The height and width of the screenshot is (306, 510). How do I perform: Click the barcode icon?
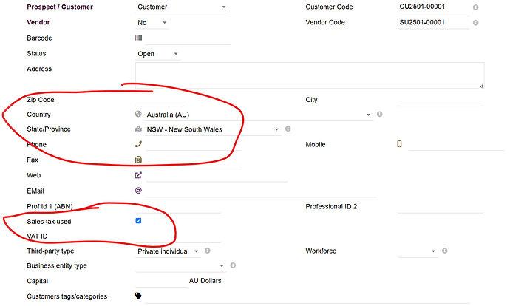tap(138, 38)
